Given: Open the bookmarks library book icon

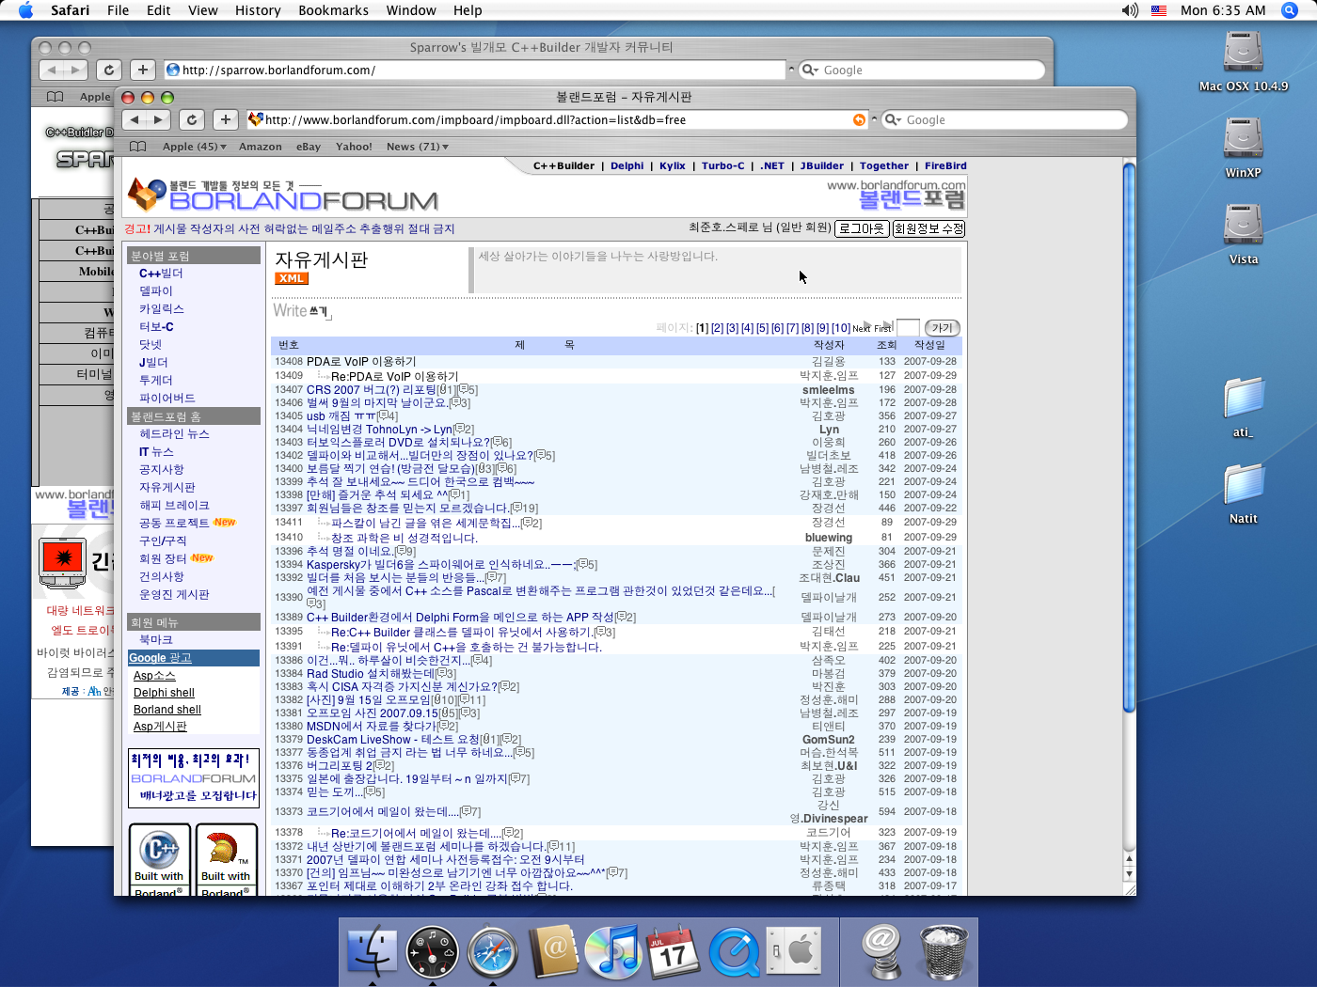Looking at the screenshot, I should (x=138, y=147).
